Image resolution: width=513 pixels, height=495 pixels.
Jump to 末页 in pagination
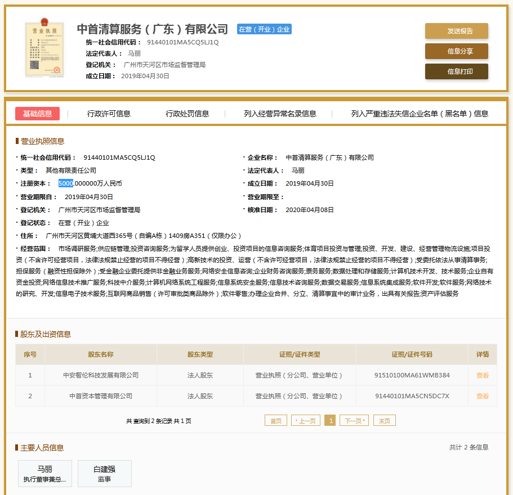coord(384,421)
